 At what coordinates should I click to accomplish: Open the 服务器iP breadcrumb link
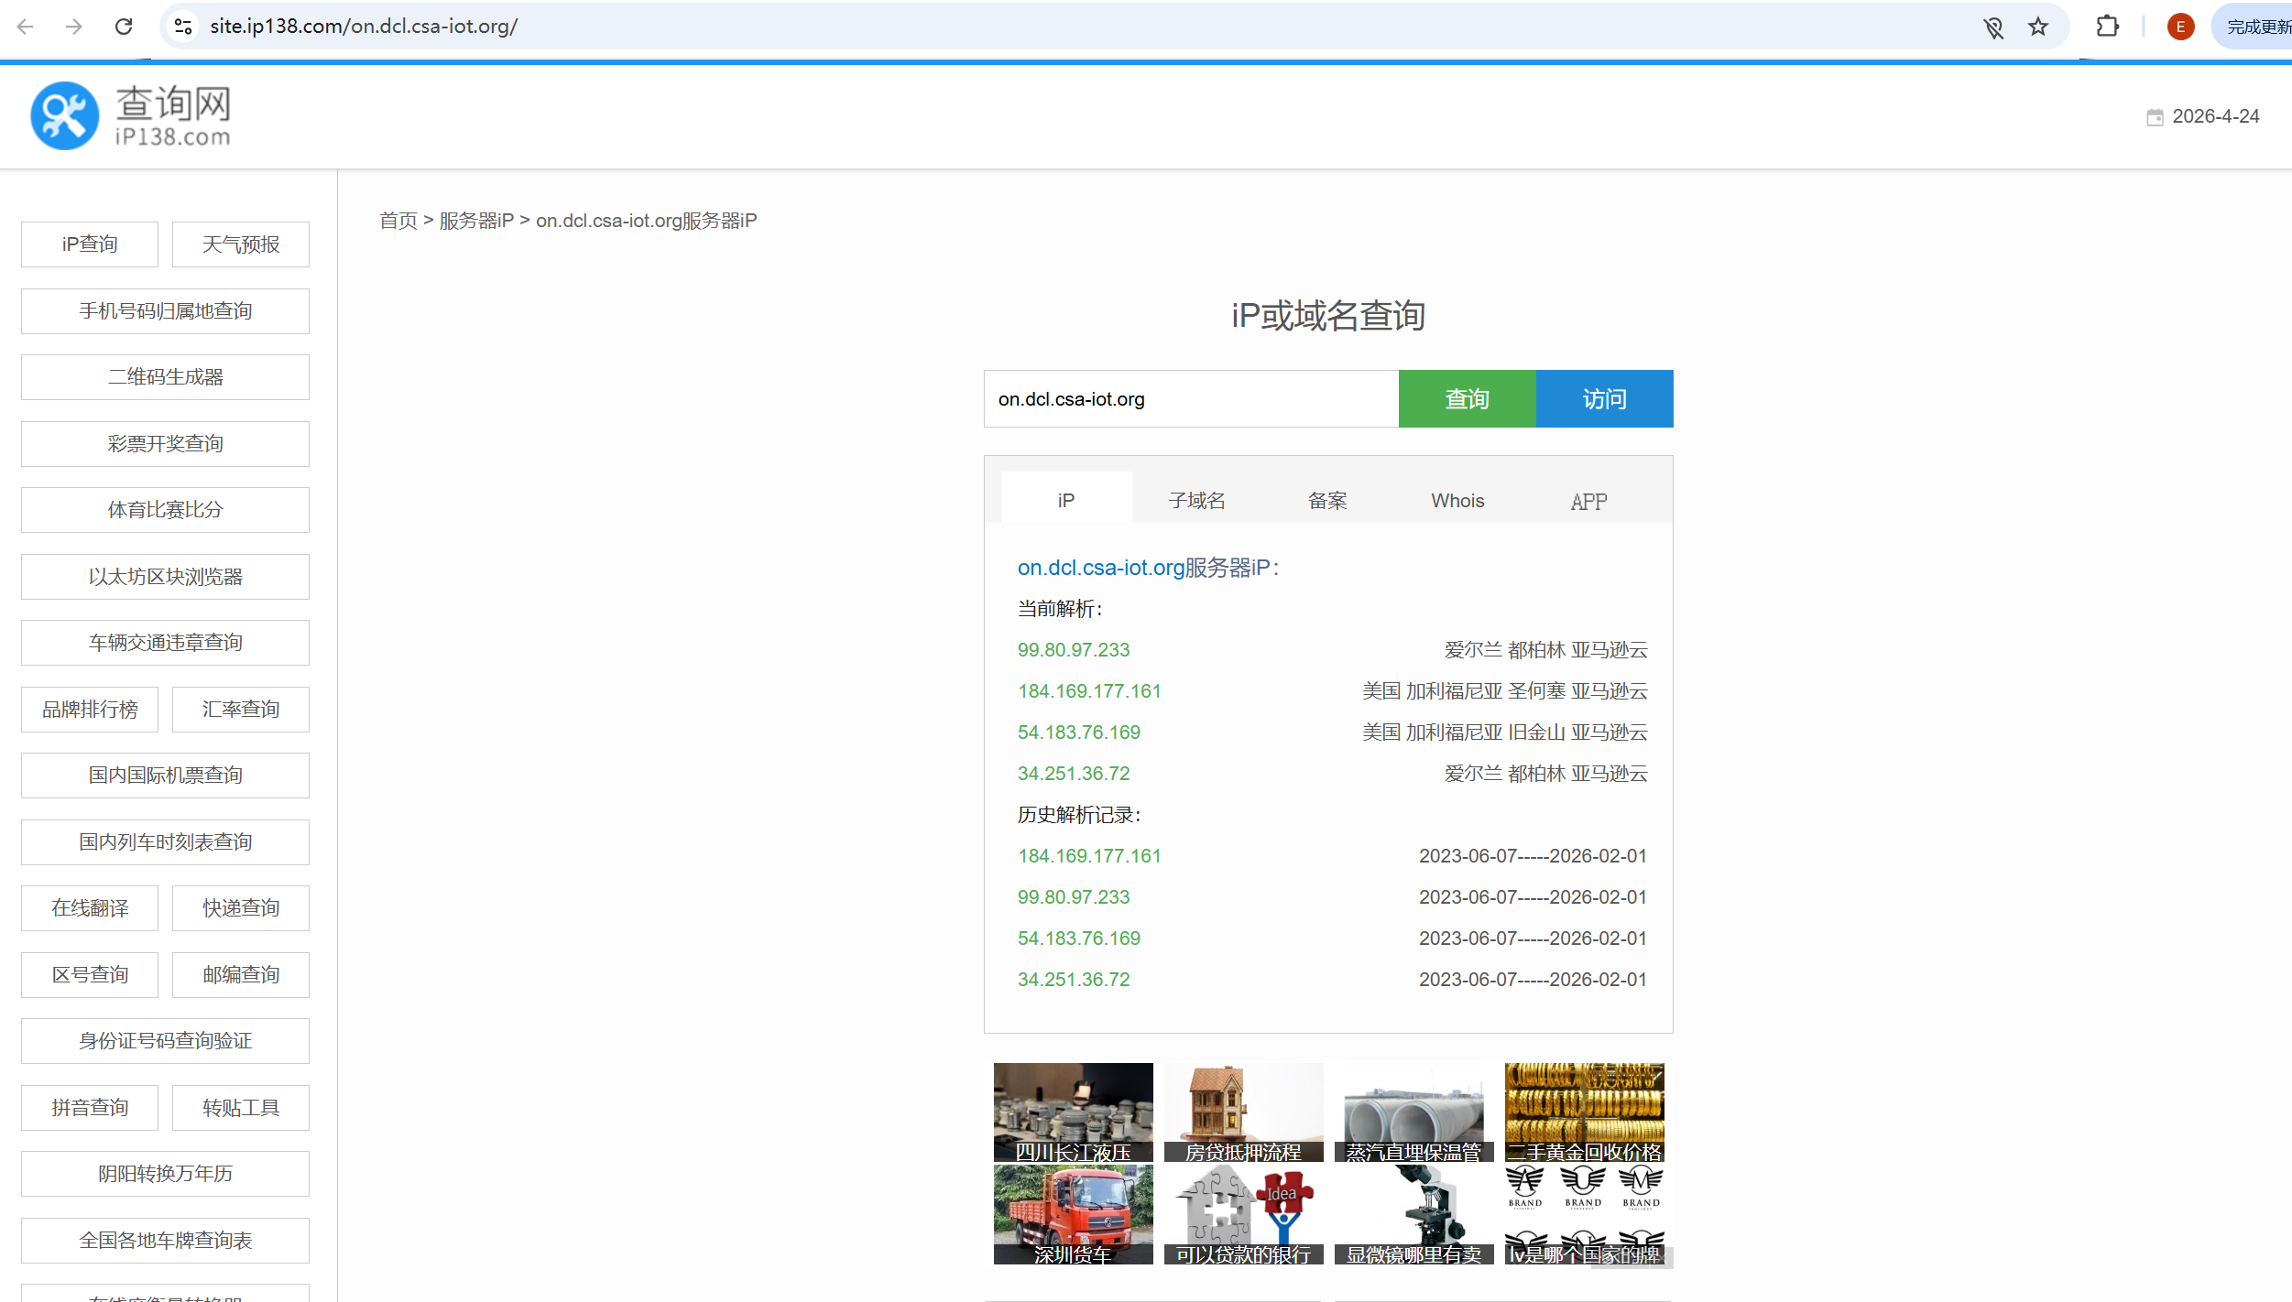[x=476, y=221]
